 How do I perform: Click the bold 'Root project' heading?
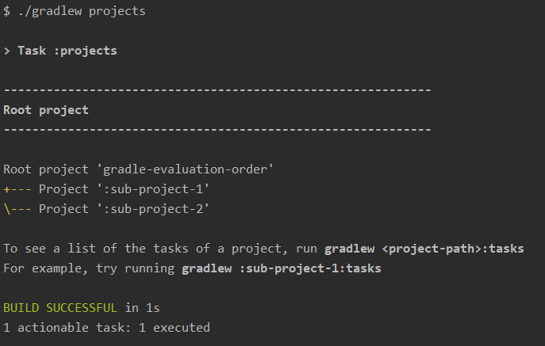point(46,110)
